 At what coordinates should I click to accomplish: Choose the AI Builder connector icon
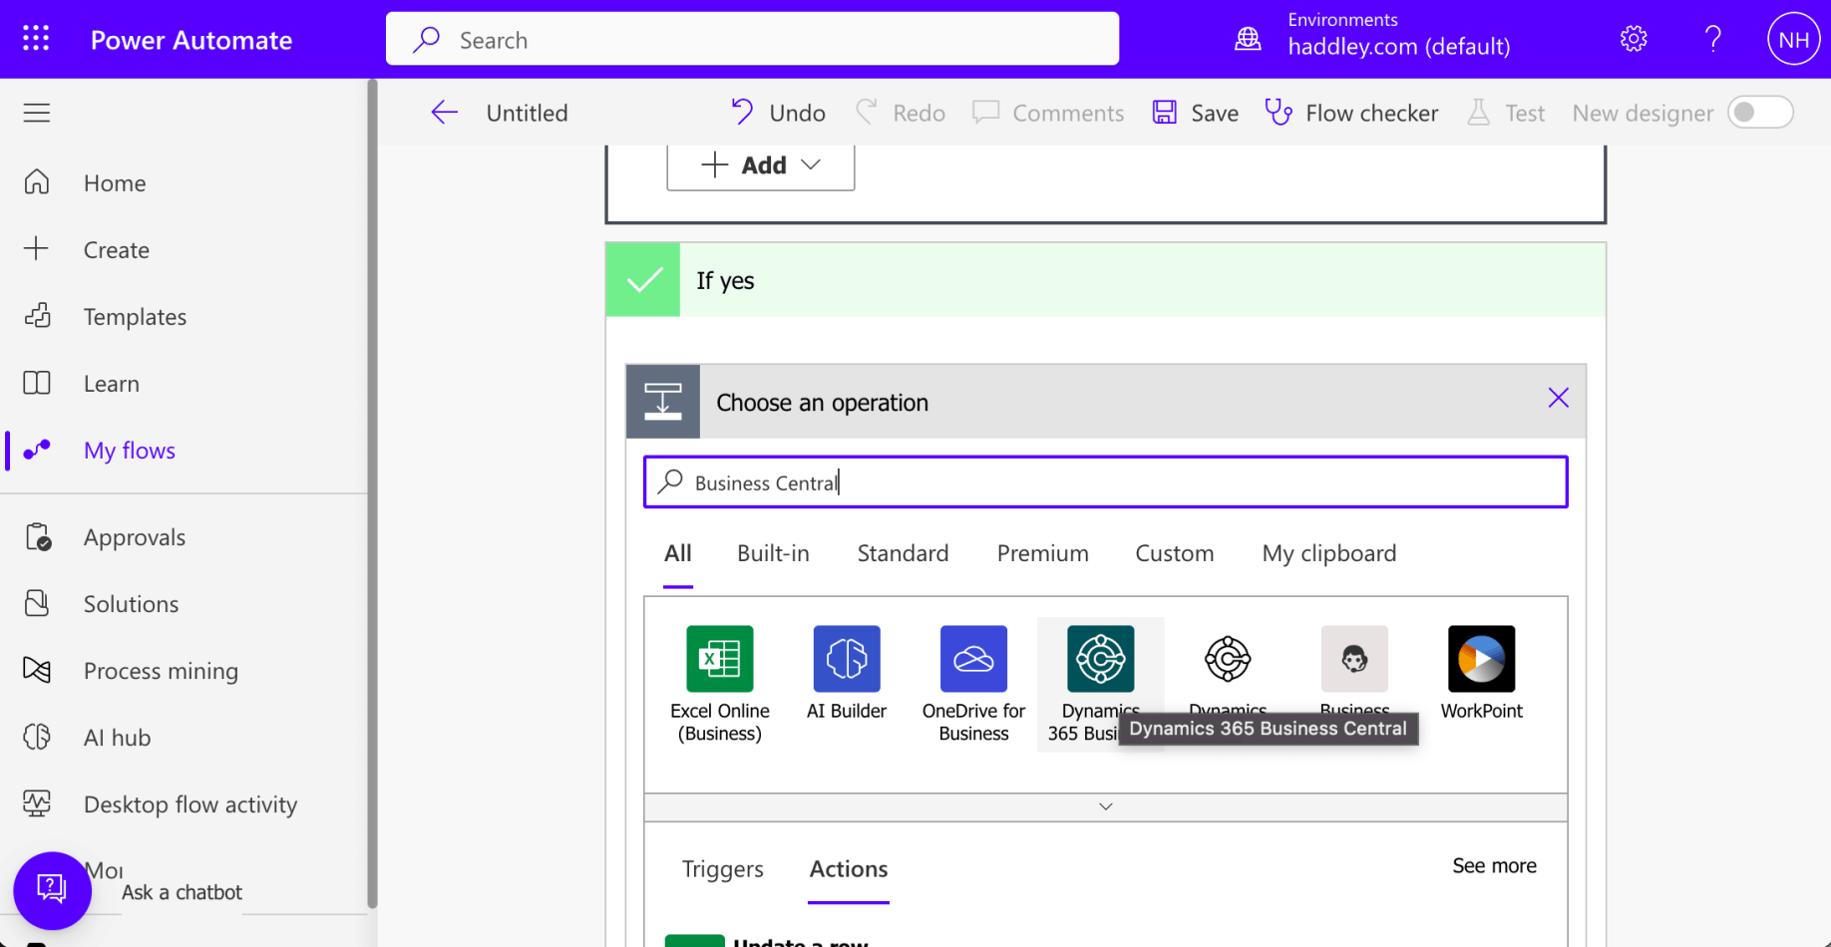[846, 659]
